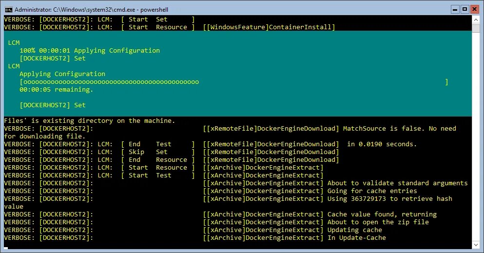The width and height of the screenshot is (484, 253).
Task: Open the cmd system menu icon
Action: coord(7,9)
